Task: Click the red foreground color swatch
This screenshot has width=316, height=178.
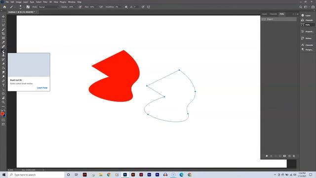Action: pyautogui.click(x=2, y=114)
